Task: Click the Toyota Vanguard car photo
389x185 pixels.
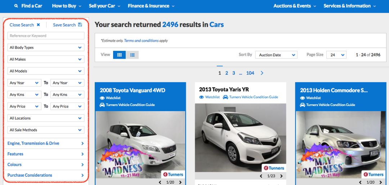Action: (140, 145)
